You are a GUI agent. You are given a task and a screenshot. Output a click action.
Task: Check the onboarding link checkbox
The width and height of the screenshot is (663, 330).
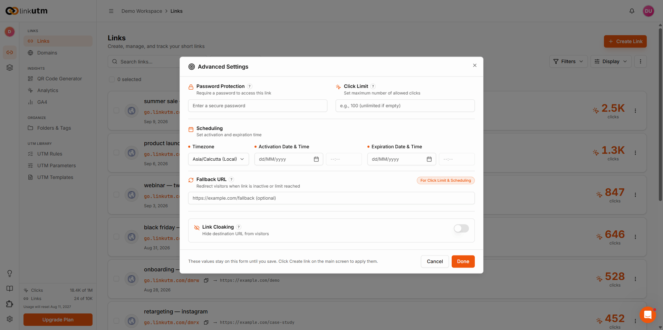116,279
